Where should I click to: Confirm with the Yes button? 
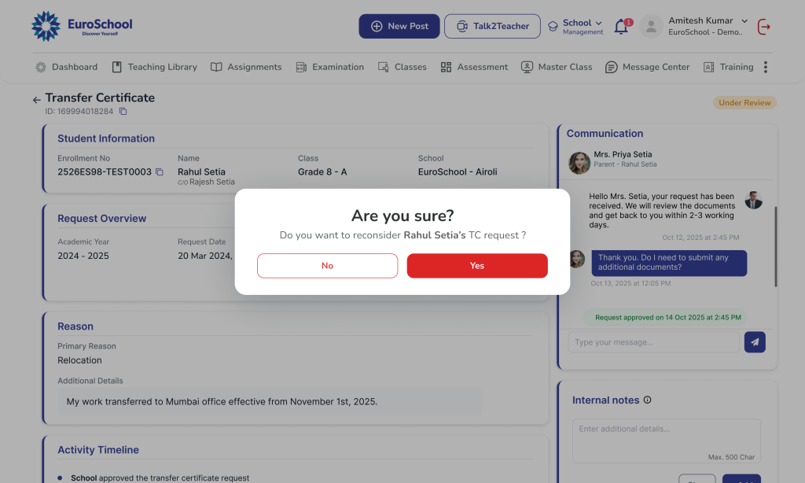click(x=476, y=266)
